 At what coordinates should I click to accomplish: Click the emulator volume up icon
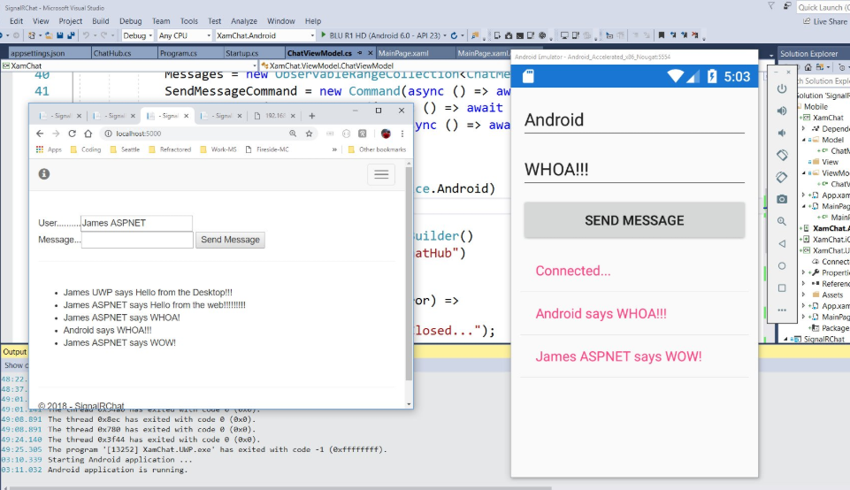tap(782, 111)
